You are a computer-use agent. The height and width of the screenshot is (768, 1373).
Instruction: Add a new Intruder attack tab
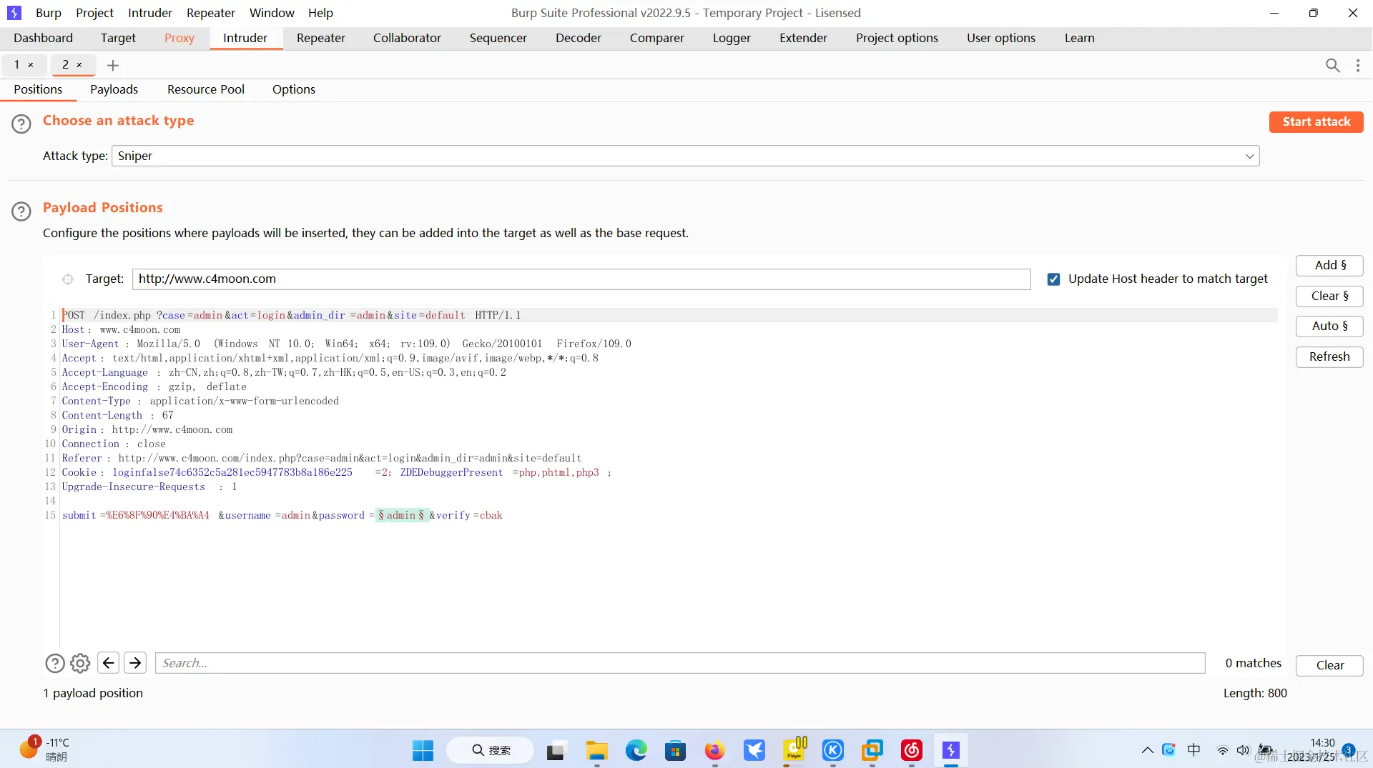click(112, 66)
